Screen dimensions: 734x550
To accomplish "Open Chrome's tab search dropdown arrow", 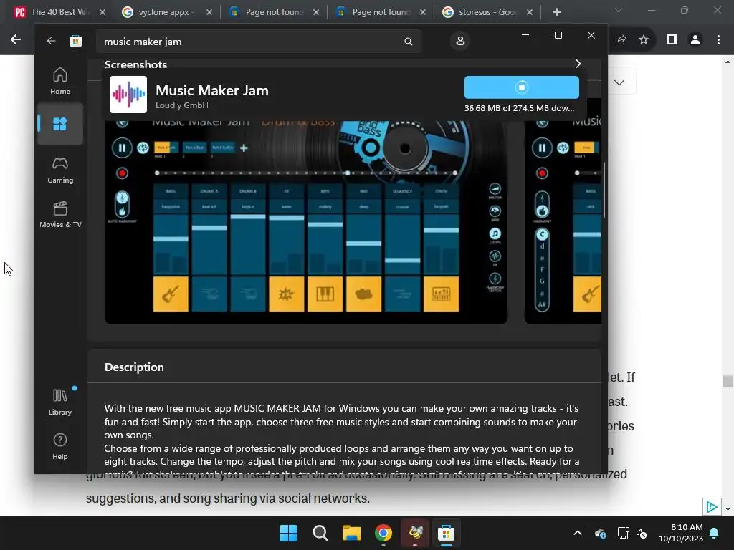I will click(619, 10).
